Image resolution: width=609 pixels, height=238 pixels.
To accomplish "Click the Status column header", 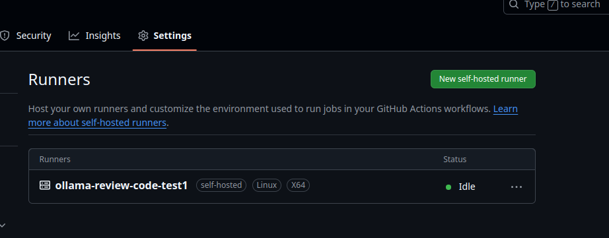I will click(455, 160).
